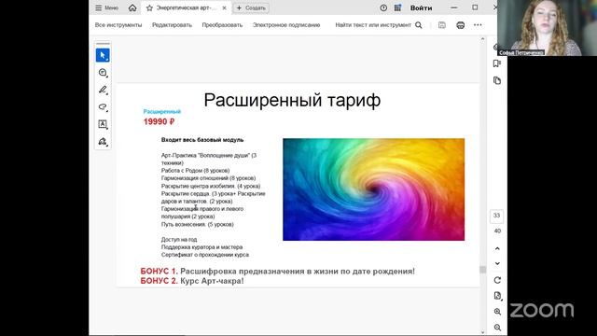Minimize the Acrobat window
This screenshot has height=336, width=597.
[454, 7]
